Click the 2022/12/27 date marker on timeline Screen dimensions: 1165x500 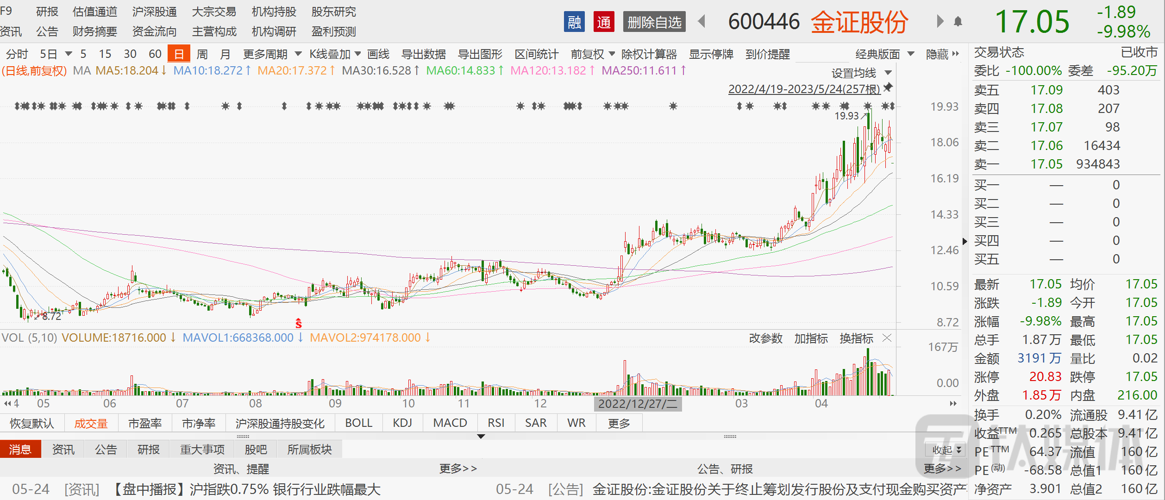(x=637, y=404)
